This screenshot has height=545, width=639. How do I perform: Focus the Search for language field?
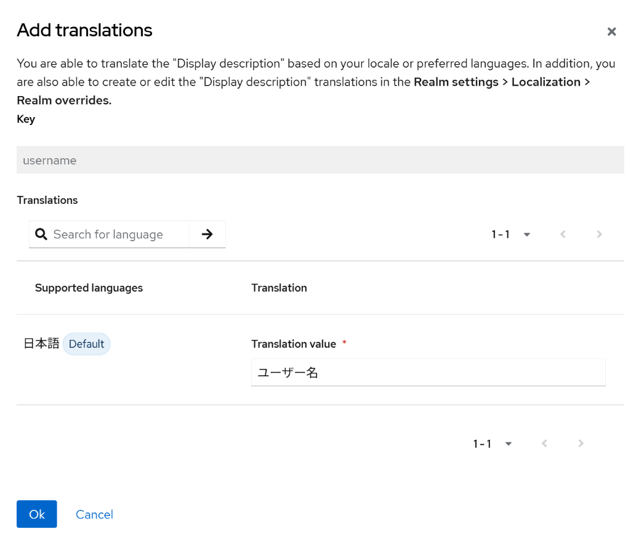[x=117, y=235]
